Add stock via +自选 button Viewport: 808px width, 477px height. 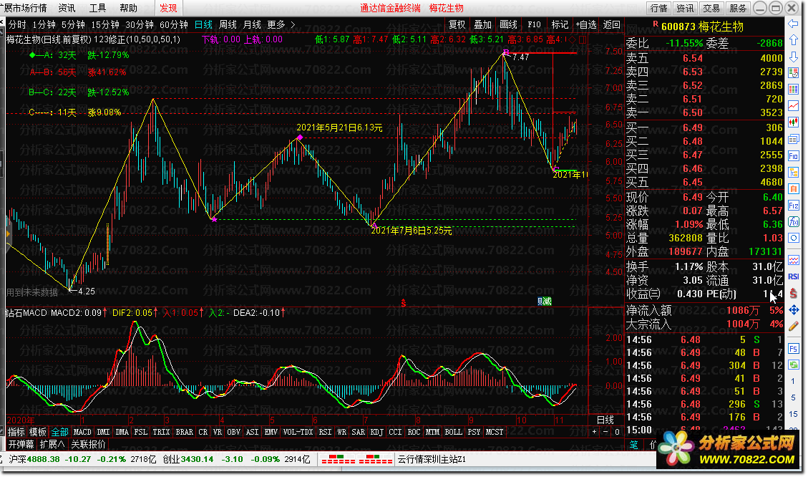coord(586,25)
